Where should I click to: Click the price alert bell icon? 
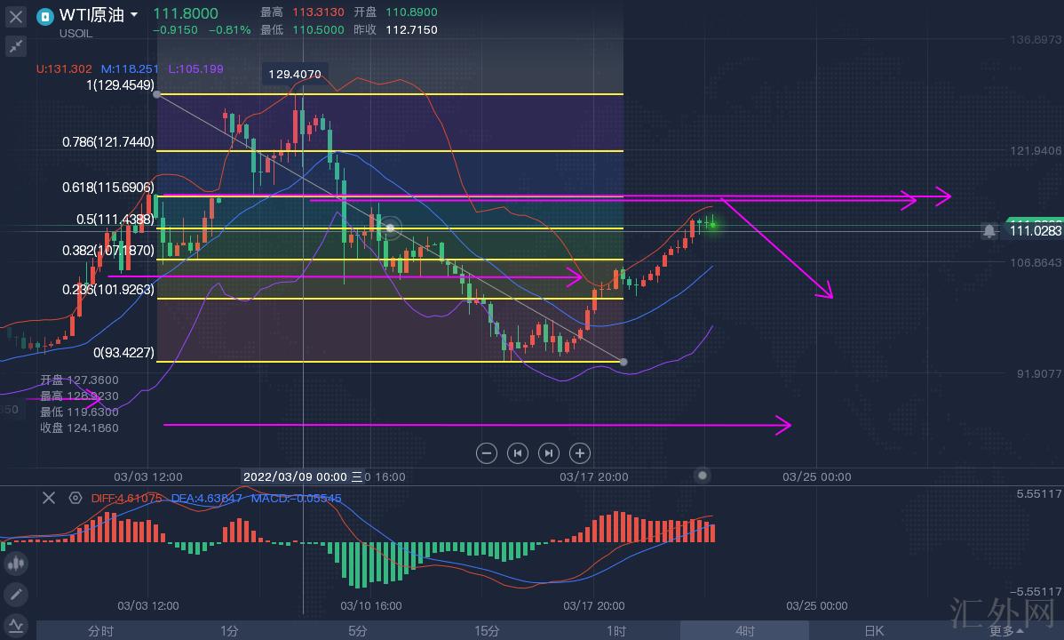point(989,231)
